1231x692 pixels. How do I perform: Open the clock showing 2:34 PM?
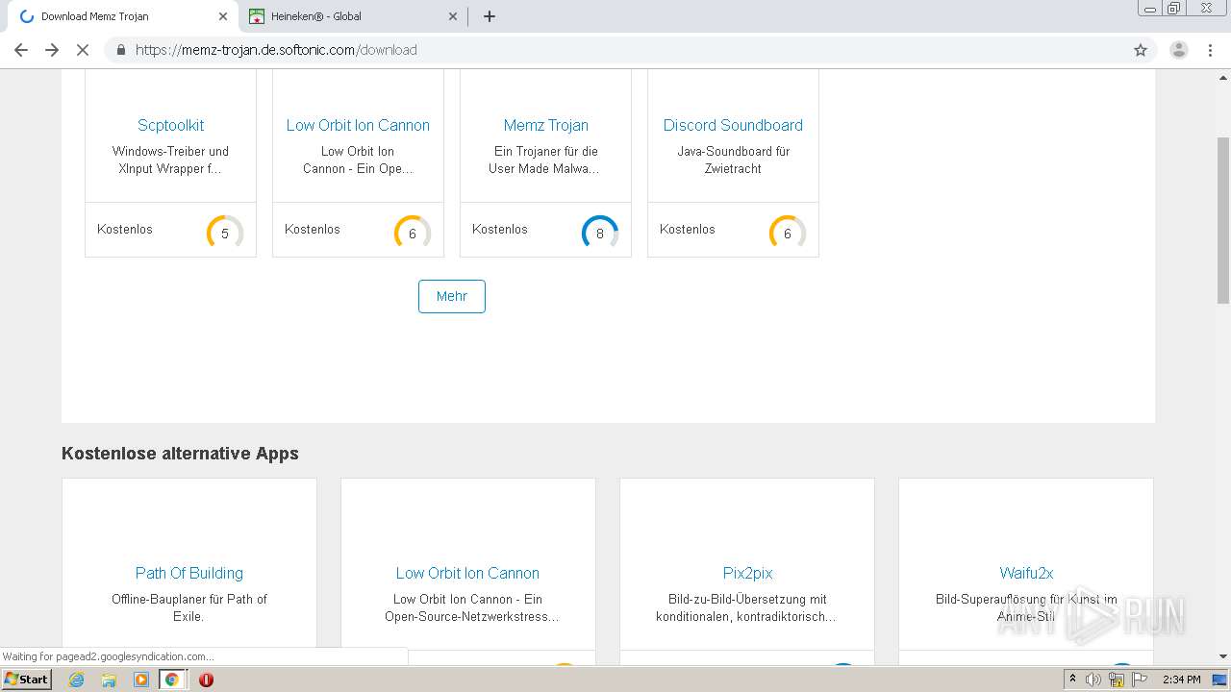(1182, 680)
